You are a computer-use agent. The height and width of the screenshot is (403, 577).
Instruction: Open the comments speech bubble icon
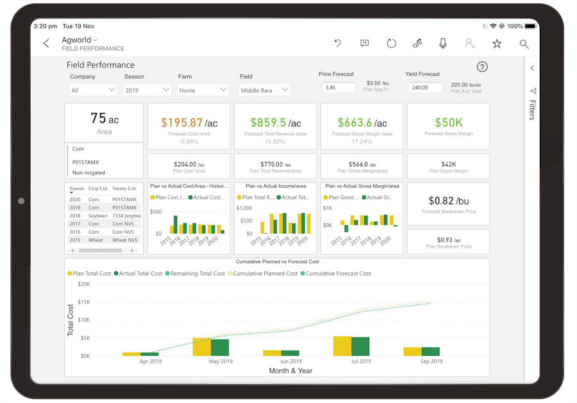click(x=364, y=44)
